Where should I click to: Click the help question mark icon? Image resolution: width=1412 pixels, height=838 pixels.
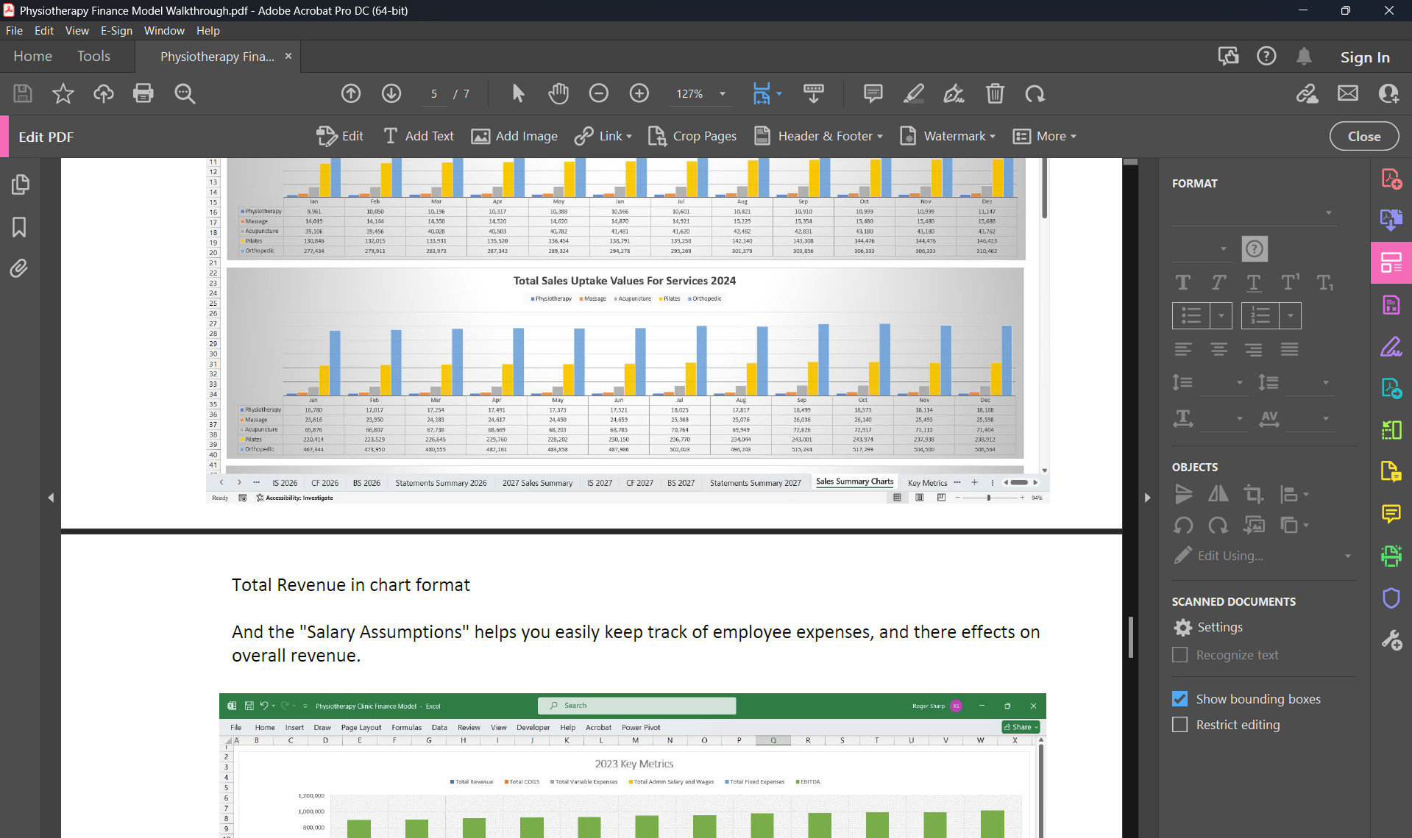(1266, 57)
